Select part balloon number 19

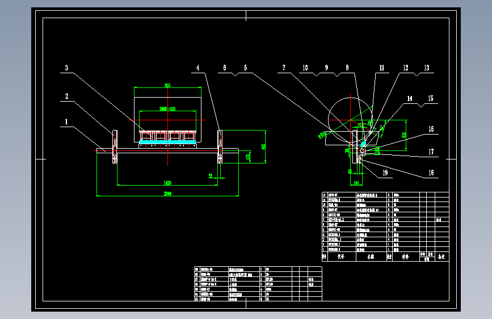tap(385, 173)
